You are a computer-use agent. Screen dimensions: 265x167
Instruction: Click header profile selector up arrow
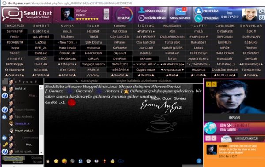(106, 11)
